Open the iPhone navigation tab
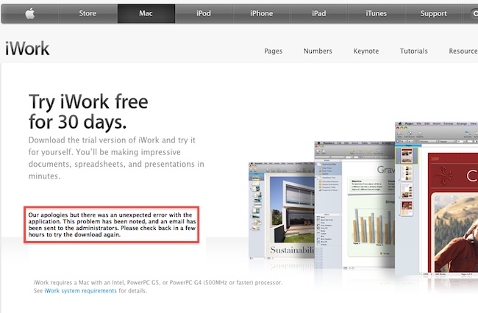478x313 pixels. coord(261,13)
